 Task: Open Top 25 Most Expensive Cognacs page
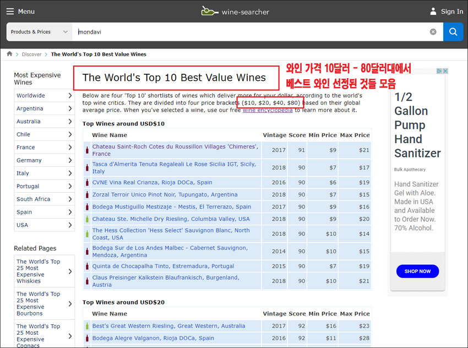(44, 335)
